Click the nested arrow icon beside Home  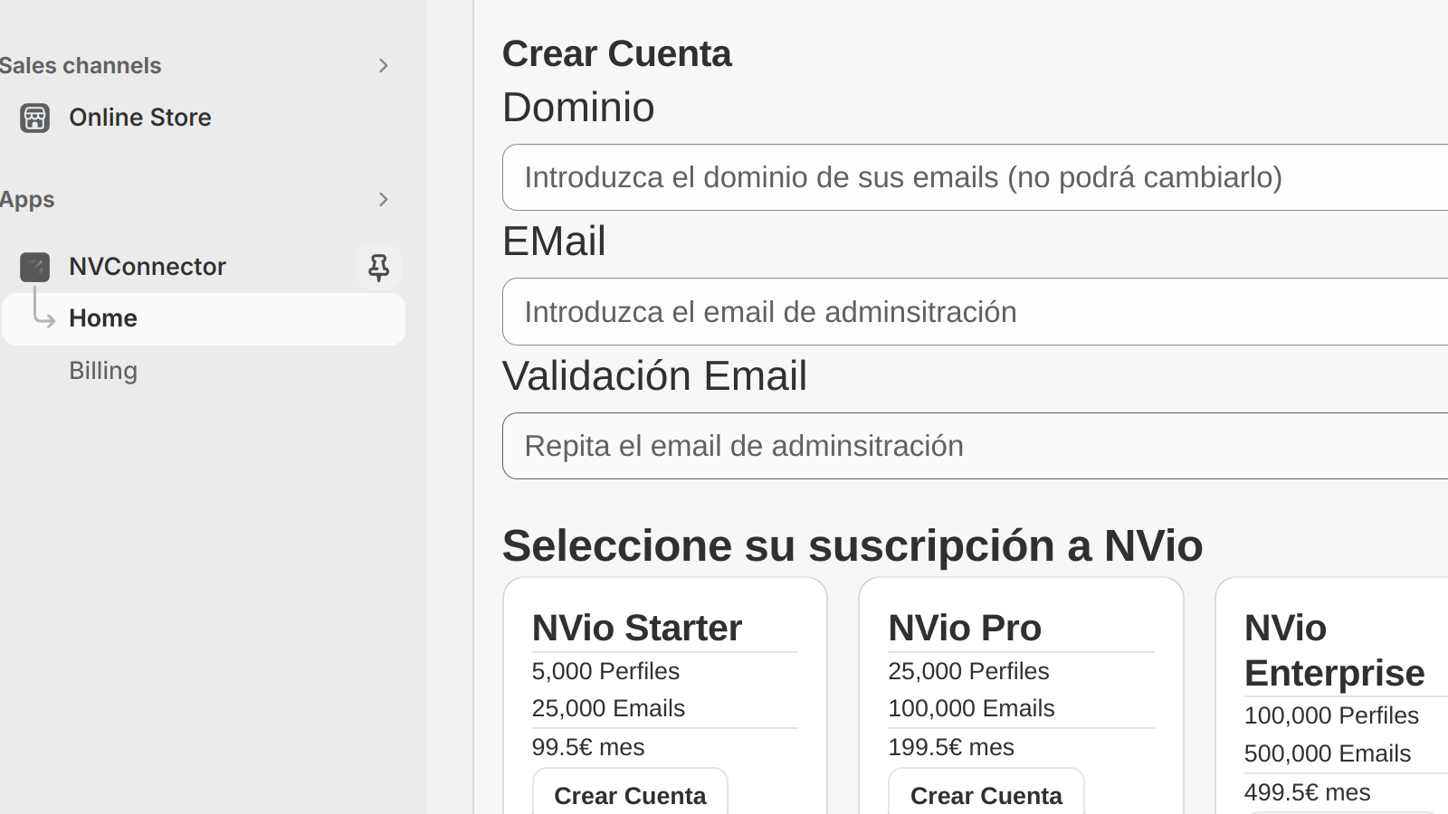point(43,318)
